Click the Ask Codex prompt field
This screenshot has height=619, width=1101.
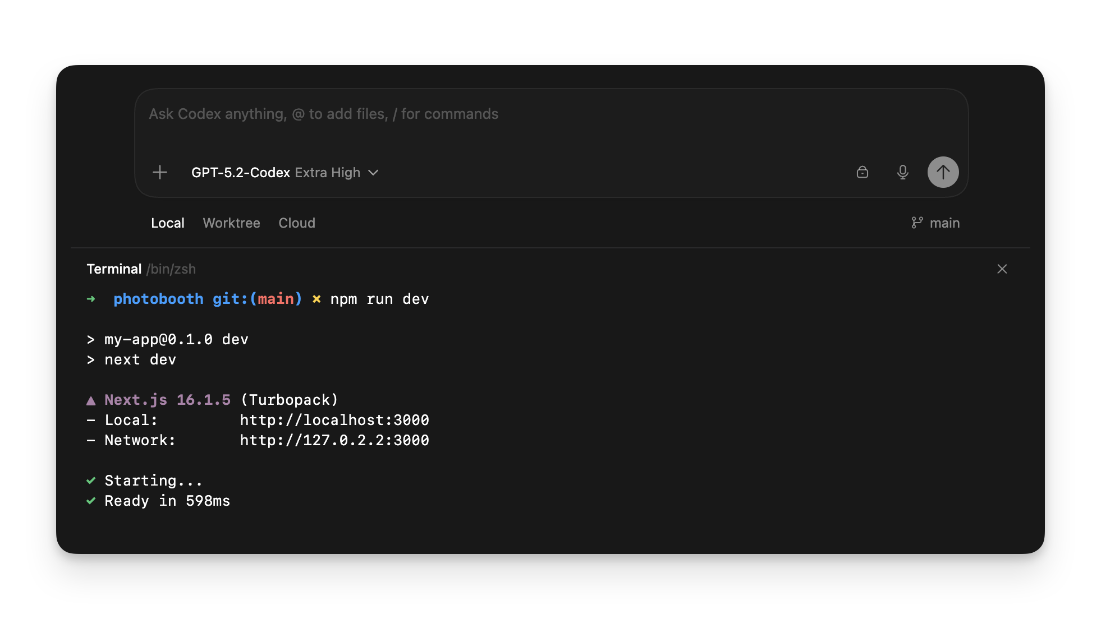point(323,114)
